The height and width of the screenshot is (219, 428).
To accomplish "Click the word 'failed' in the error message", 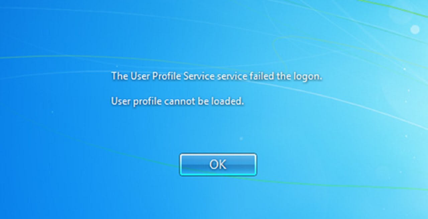I will 262,76.
